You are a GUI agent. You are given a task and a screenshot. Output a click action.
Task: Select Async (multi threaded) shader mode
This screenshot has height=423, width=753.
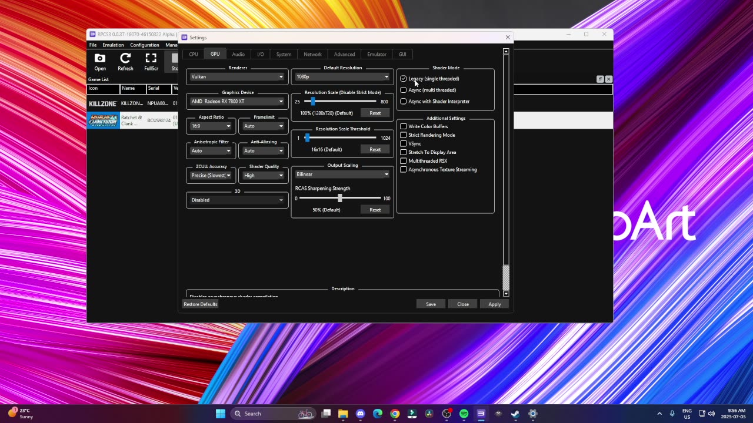pyautogui.click(x=428, y=90)
